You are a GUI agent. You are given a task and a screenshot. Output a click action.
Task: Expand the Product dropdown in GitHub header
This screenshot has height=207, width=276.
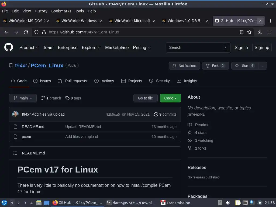click(29, 47)
